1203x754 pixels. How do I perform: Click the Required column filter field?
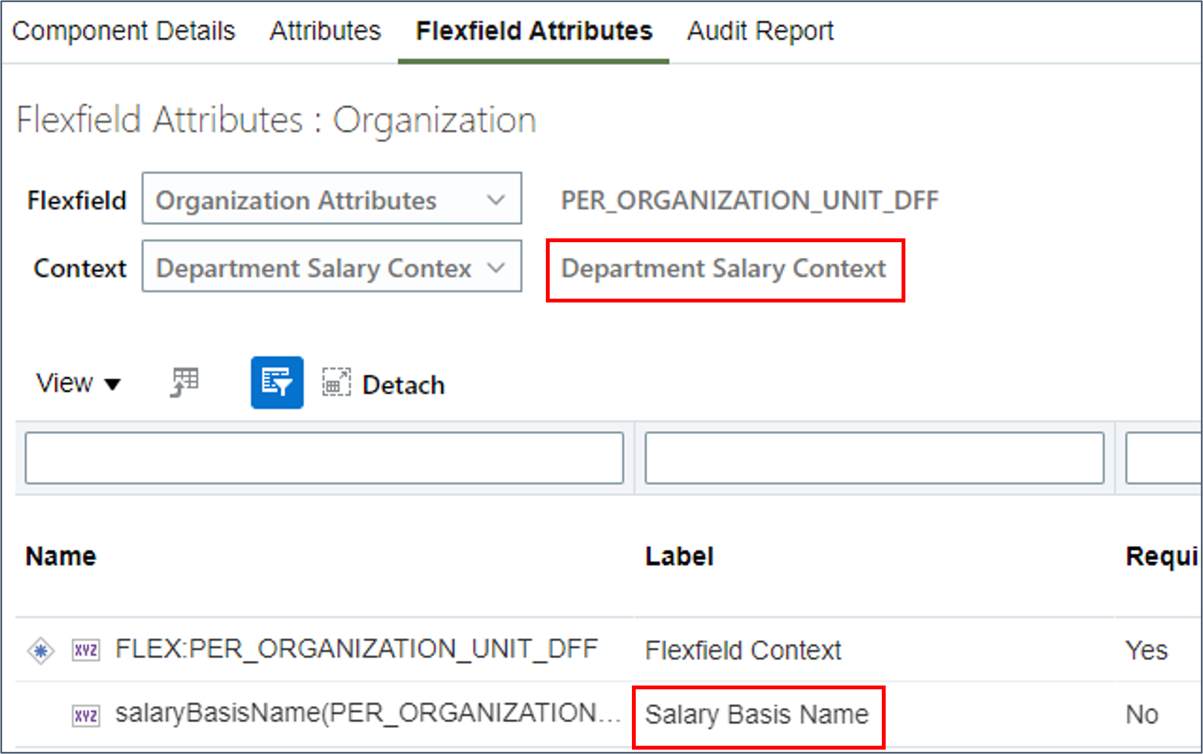(1163, 458)
